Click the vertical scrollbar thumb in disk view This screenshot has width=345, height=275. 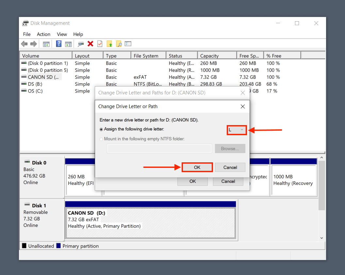click(x=322, y=185)
